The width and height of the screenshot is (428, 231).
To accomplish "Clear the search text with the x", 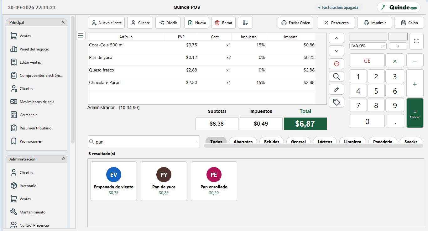I will click(197, 142).
